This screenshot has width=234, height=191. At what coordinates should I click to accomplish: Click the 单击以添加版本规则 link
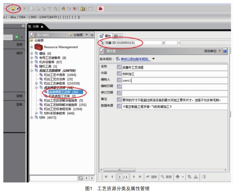coord(135,59)
